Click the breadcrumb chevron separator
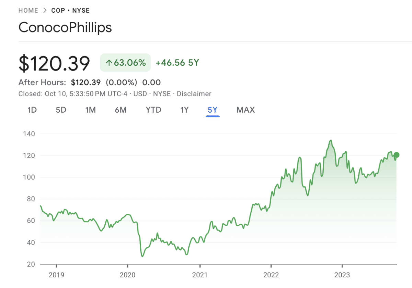 pyautogui.click(x=45, y=10)
